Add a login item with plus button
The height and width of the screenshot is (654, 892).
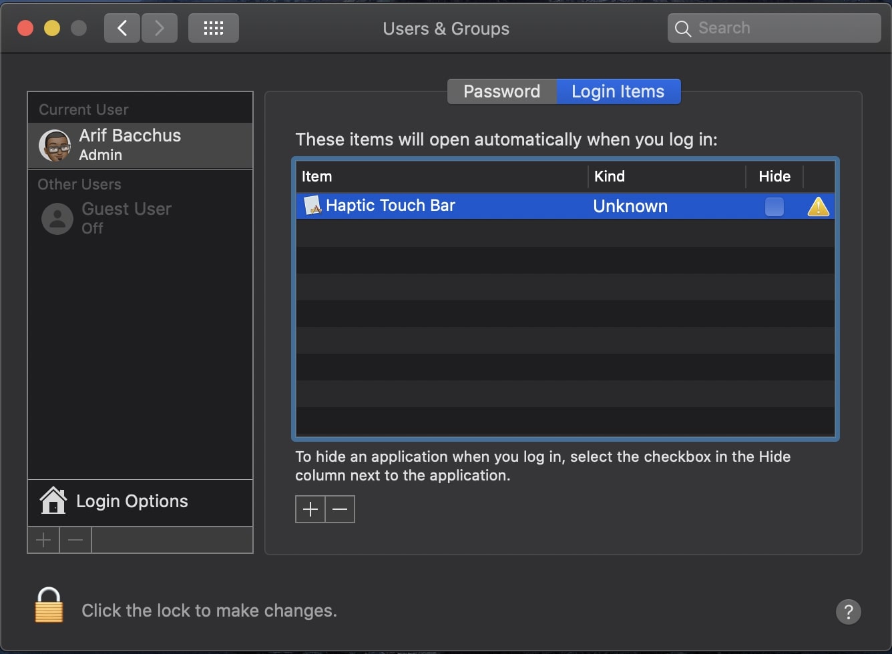point(310,509)
